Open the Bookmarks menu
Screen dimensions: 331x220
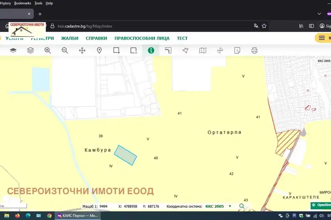23,3
